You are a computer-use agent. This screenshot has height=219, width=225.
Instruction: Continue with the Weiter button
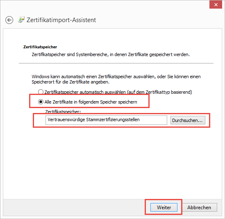coord(164,207)
